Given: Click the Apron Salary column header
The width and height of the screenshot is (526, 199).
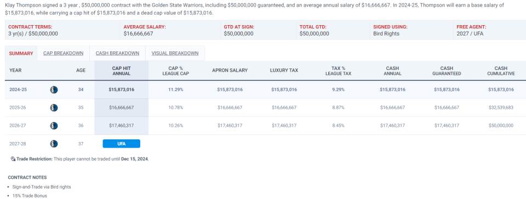Looking at the screenshot, I should [x=230, y=70].
